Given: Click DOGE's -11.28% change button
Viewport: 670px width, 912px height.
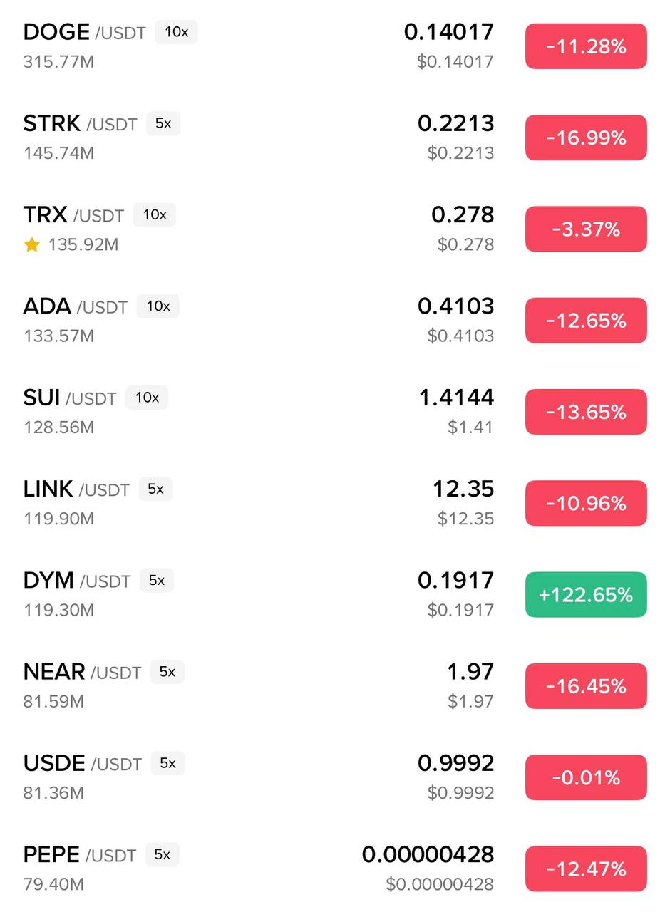Looking at the screenshot, I should click(586, 46).
